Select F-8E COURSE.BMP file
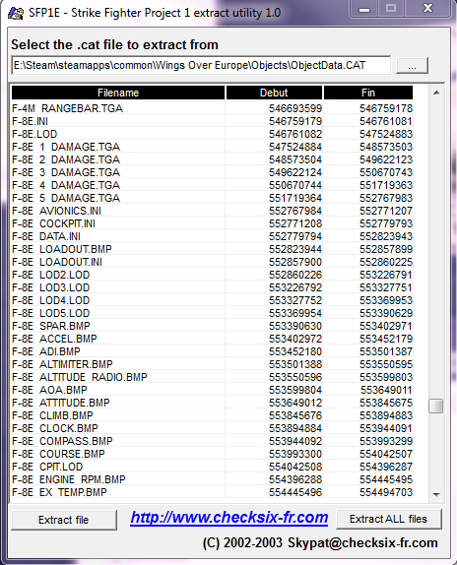Screen dimensions: 457x565 point(212,454)
